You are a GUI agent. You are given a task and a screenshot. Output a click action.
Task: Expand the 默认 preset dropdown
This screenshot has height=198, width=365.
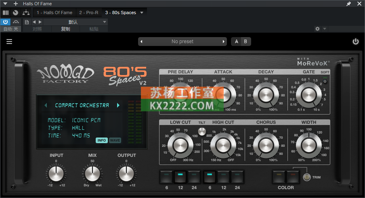(x=75, y=22)
